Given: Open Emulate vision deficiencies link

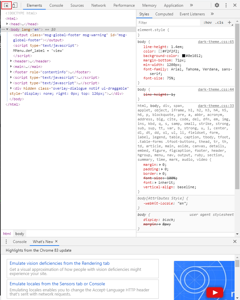Looking at the screenshot, I should coord(60,263).
